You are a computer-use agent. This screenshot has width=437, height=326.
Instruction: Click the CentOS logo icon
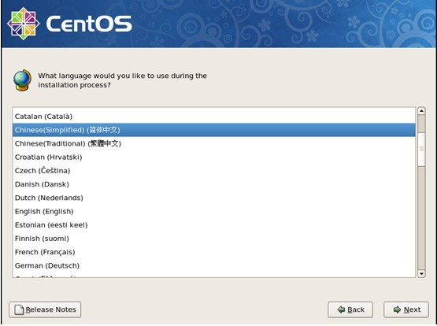point(24,24)
